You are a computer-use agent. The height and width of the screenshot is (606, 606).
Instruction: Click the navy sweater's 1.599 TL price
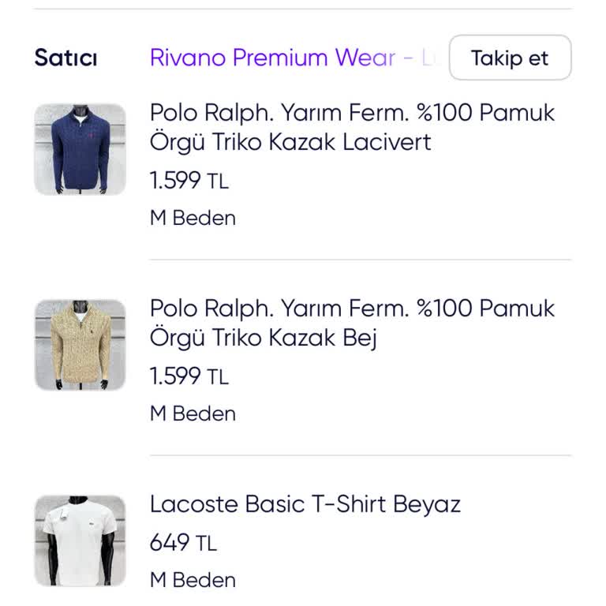click(189, 181)
